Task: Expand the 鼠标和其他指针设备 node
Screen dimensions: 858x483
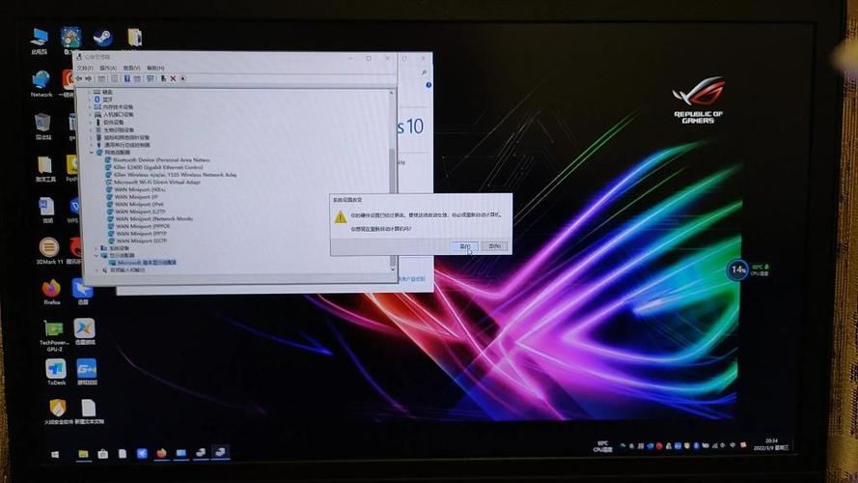Action: pos(91,137)
